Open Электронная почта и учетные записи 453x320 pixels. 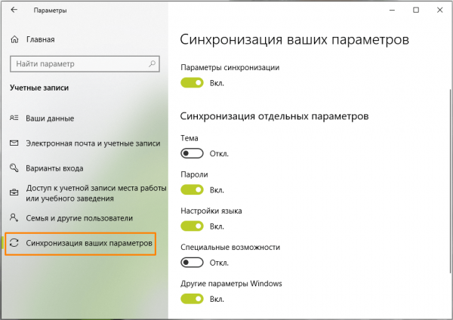(85, 143)
